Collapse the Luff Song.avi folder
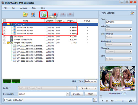 coord(8,24)
